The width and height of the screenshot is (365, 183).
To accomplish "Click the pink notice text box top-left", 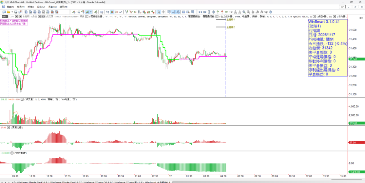I will click(x=11, y=22).
